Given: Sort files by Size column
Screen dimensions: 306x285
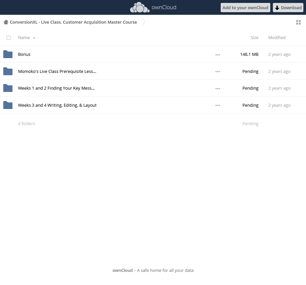Looking at the screenshot, I should coord(255,37).
